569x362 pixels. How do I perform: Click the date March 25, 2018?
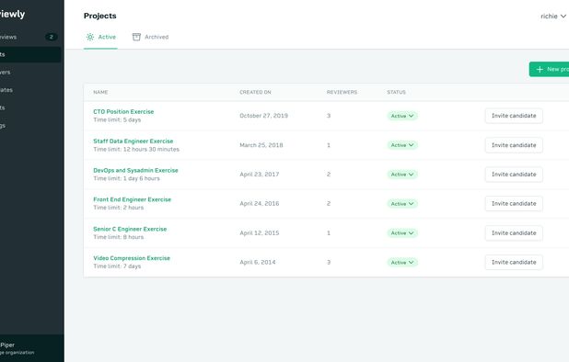pos(261,145)
